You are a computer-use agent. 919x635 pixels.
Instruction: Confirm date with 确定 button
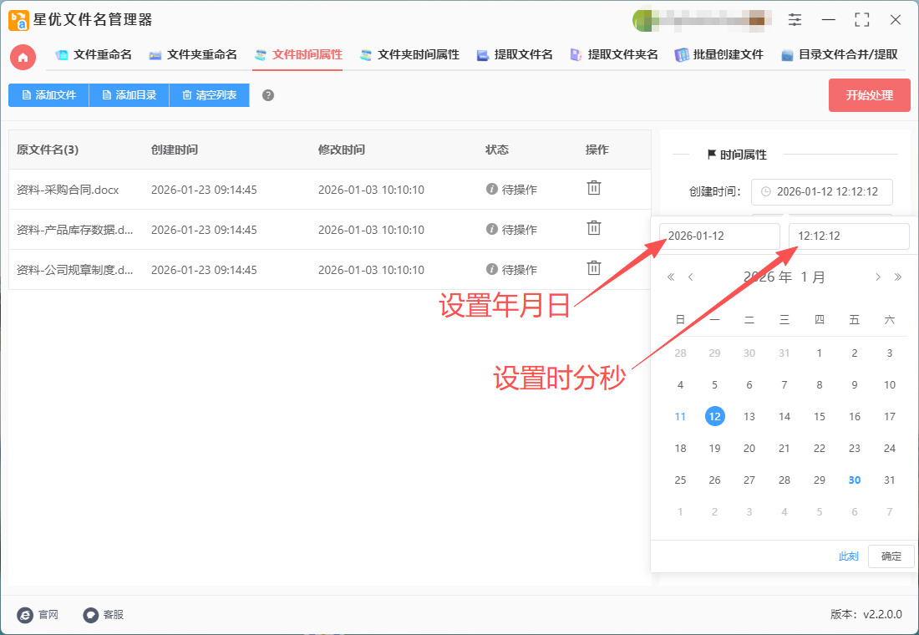(891, 556)
